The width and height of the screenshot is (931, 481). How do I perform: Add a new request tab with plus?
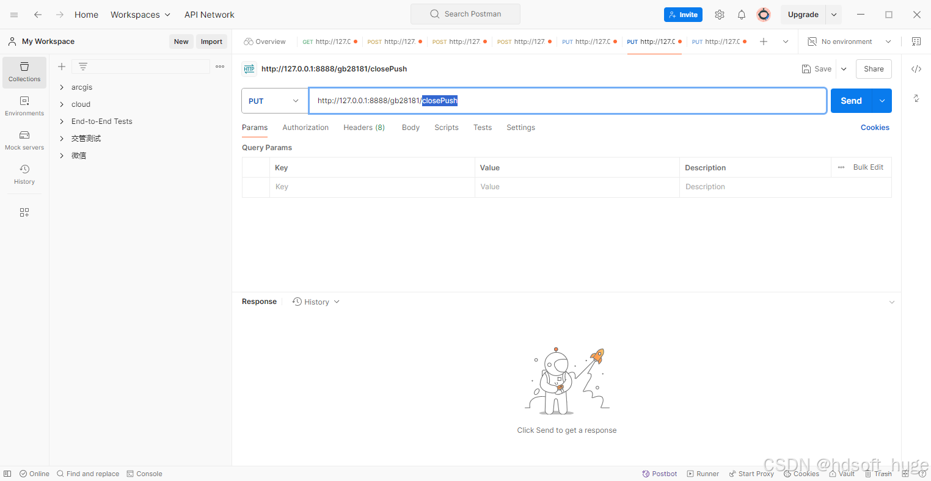click(764, 42)
